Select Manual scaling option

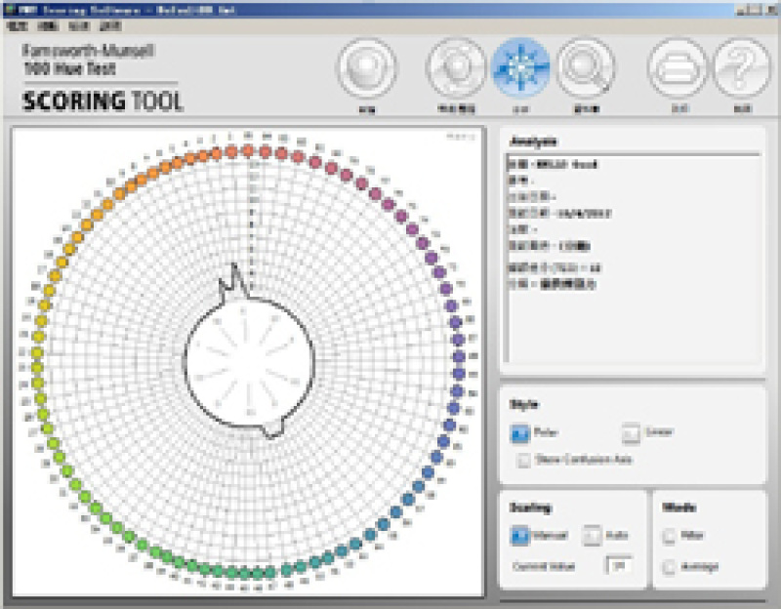tap(520, 536)
